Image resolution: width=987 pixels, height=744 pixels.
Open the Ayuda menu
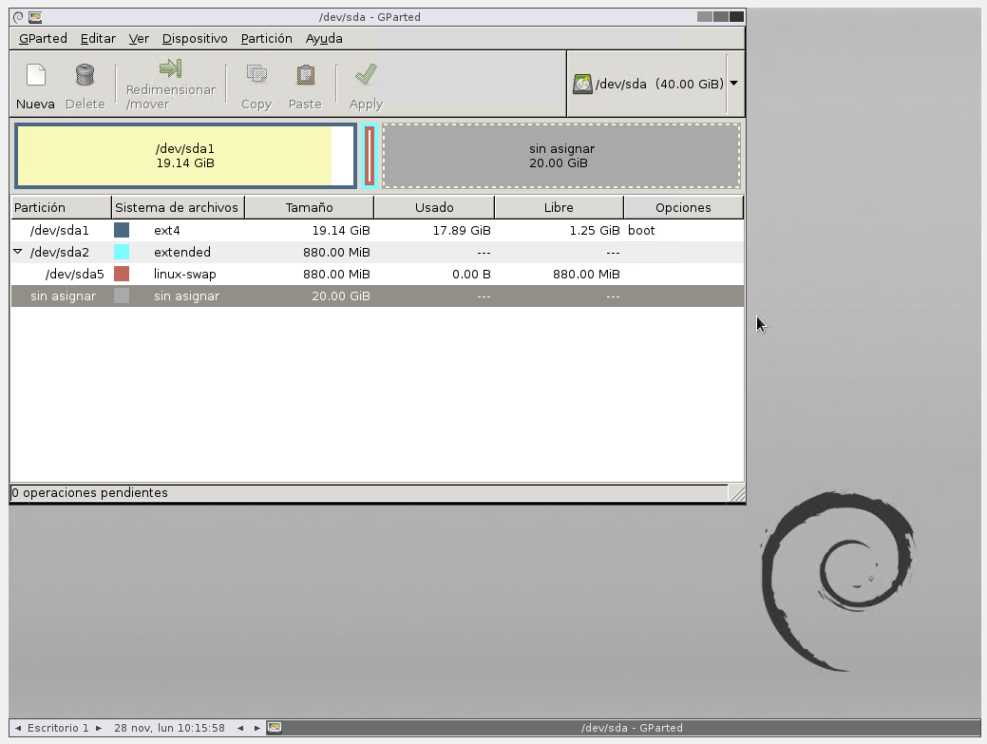324,38
